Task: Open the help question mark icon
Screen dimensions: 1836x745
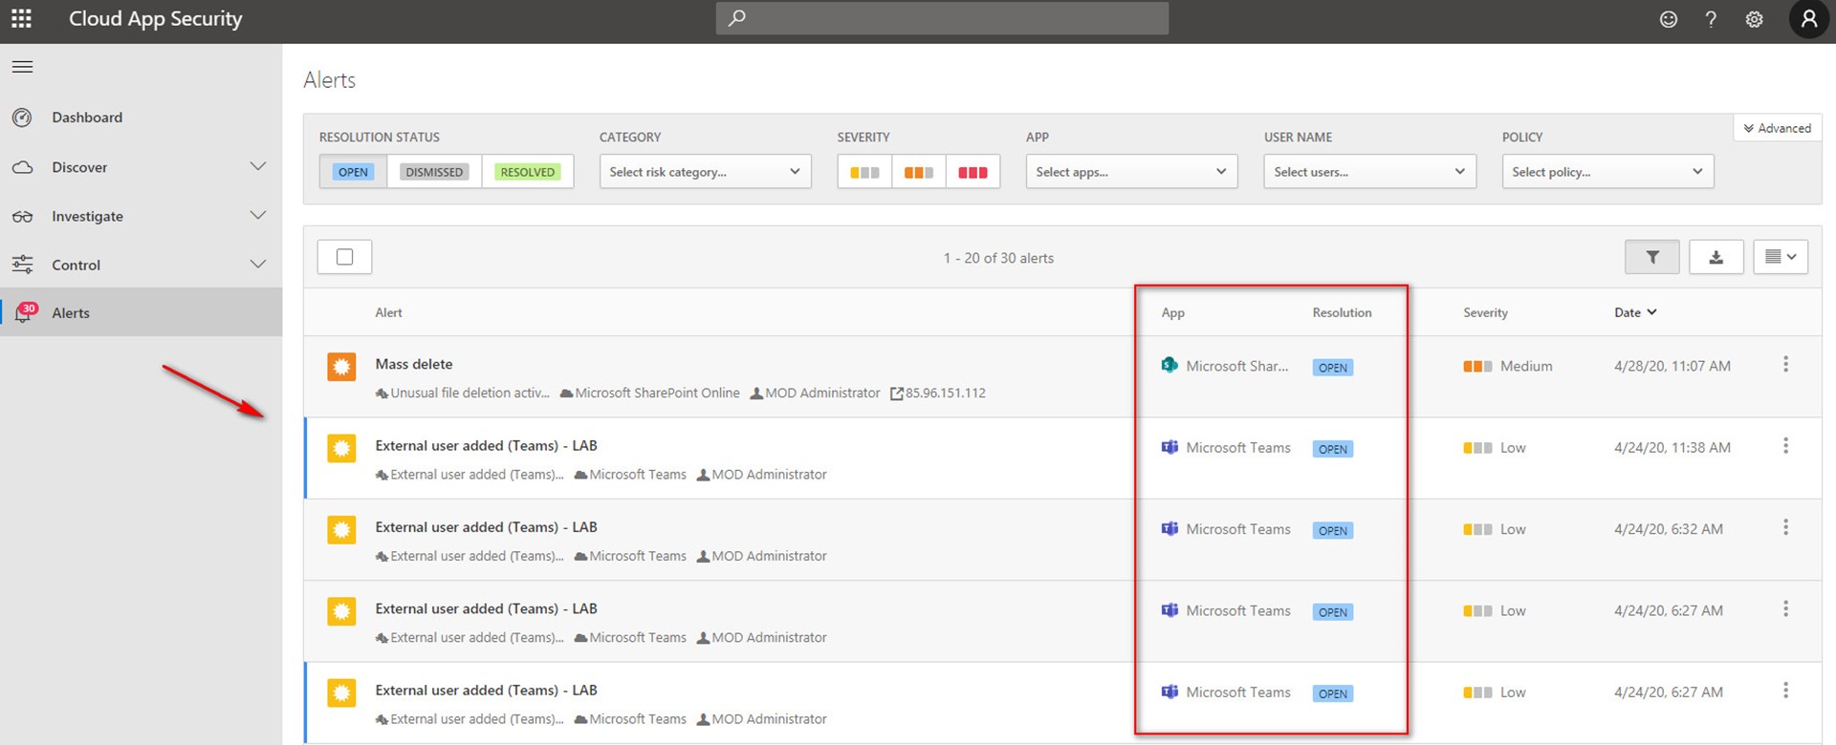Action: (1711, 19)
